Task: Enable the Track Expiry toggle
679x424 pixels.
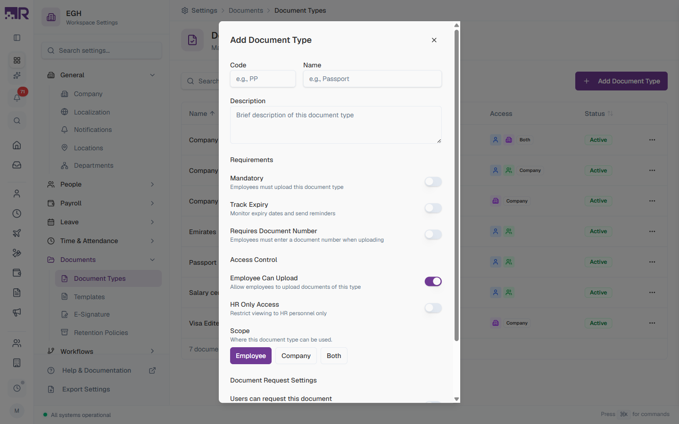Action: [x=433, y=208]
